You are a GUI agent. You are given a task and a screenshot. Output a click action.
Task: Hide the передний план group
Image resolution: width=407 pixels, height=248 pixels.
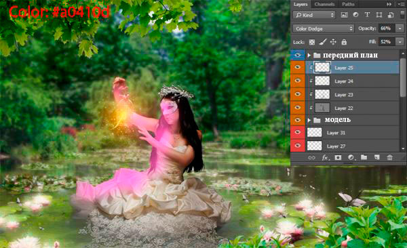298,55
